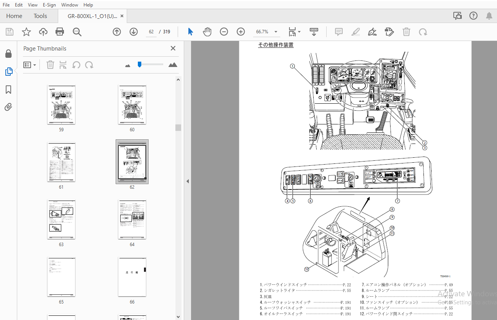Add a comment with the speech bubble icon
This screenshot has width=497, height=320.
(339, 32)
